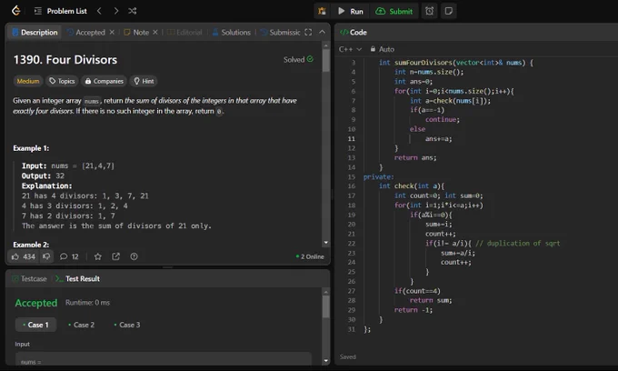
Task: Open the Problem List panel
Action: [x=61, y=11]
